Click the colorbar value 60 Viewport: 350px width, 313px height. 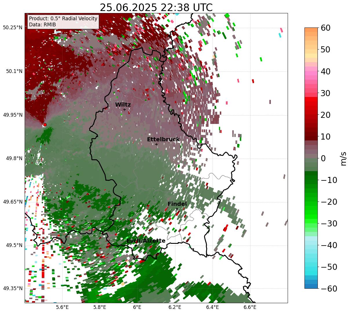(326, 28)
